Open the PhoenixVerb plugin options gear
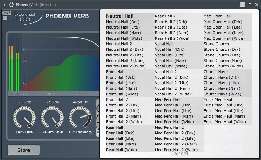Screen dimensions: 261x160 click(x=11, y=5)
